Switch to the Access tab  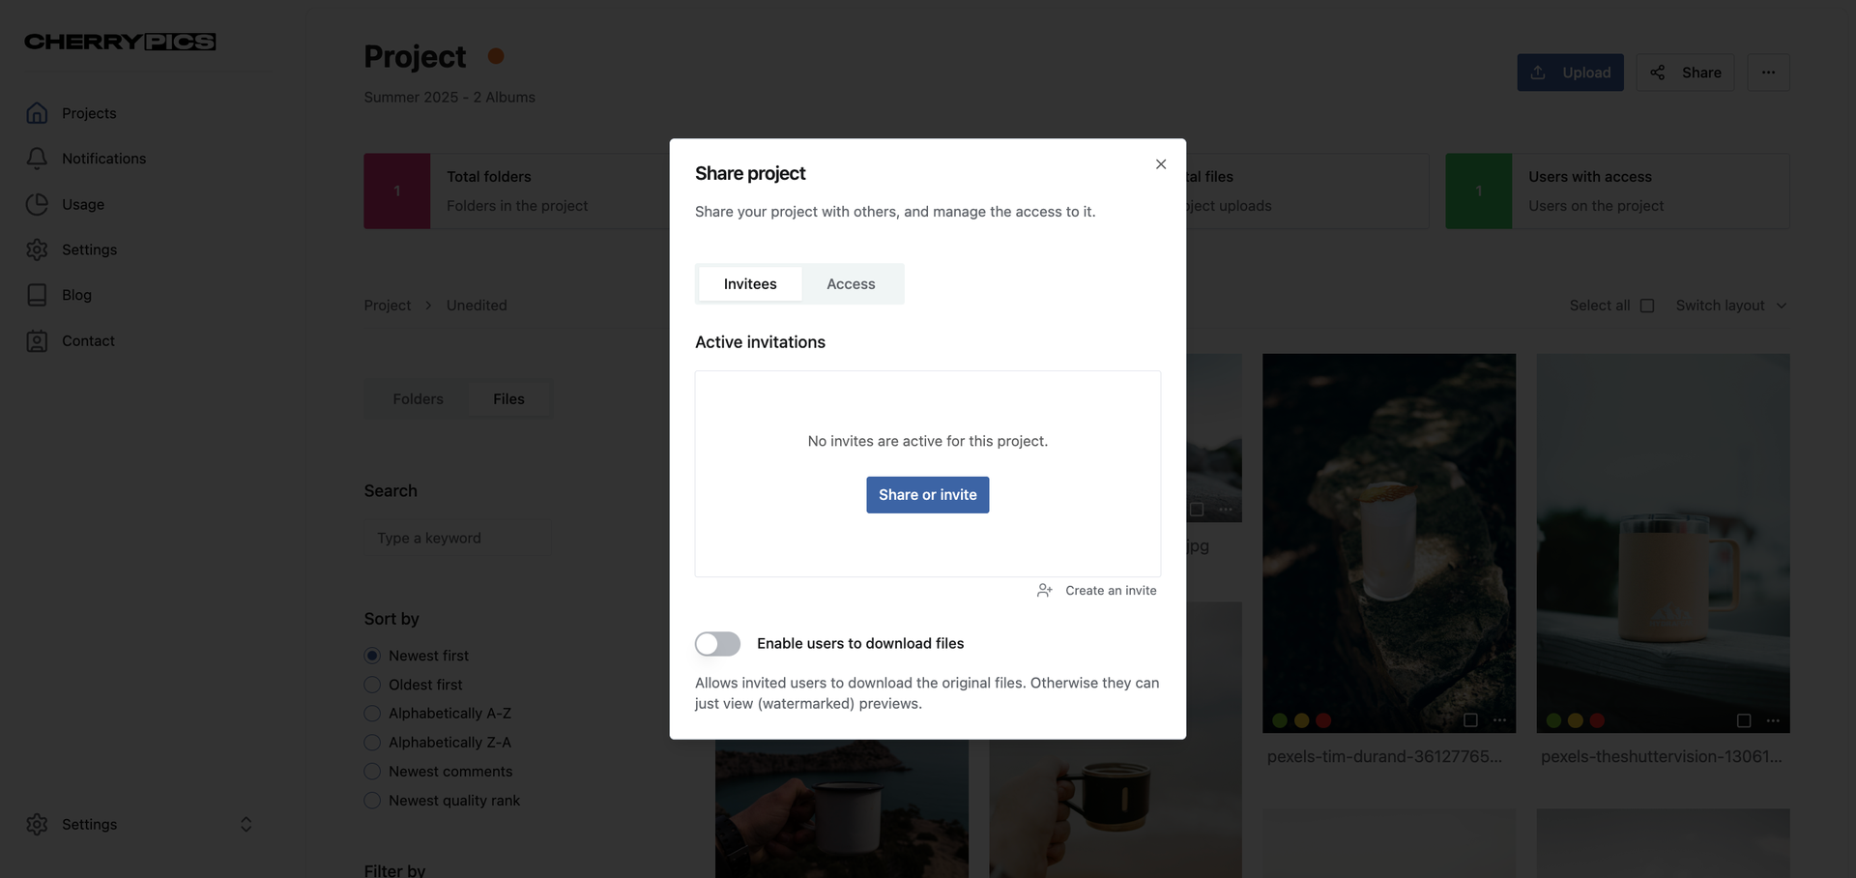(x=851, y=284)
